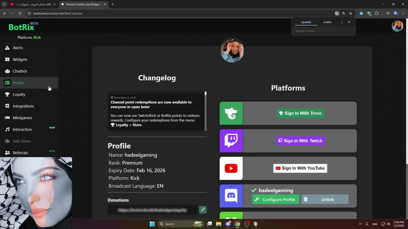Open the Extensions puzzle icon
Image resolution: width=408 pixels, height=229 pixels.
(377, 13)
